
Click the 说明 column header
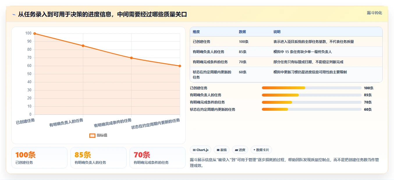pos(277,32)
